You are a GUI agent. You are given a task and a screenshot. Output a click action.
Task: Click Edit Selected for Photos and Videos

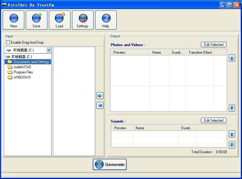[213, 45]
